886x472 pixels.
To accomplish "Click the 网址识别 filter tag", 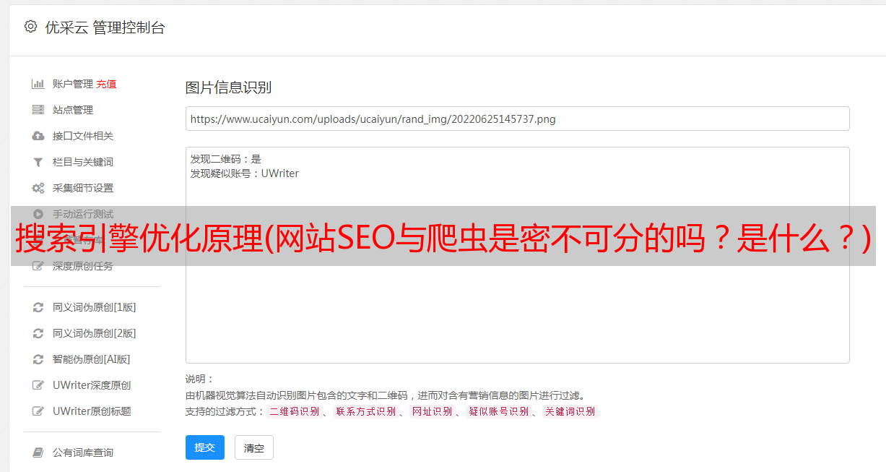I will [x=432, y=411].
